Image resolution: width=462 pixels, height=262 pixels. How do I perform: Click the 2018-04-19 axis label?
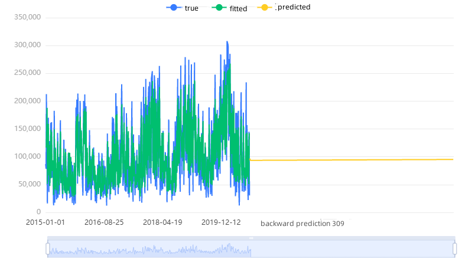click(162, 222)
